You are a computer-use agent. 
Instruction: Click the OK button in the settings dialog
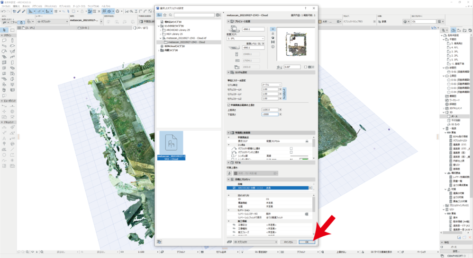point(307,242)
